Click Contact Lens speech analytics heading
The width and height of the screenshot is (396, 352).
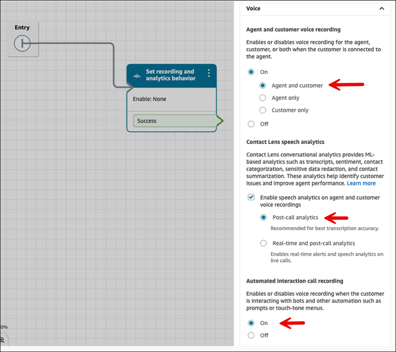(285, 142)
